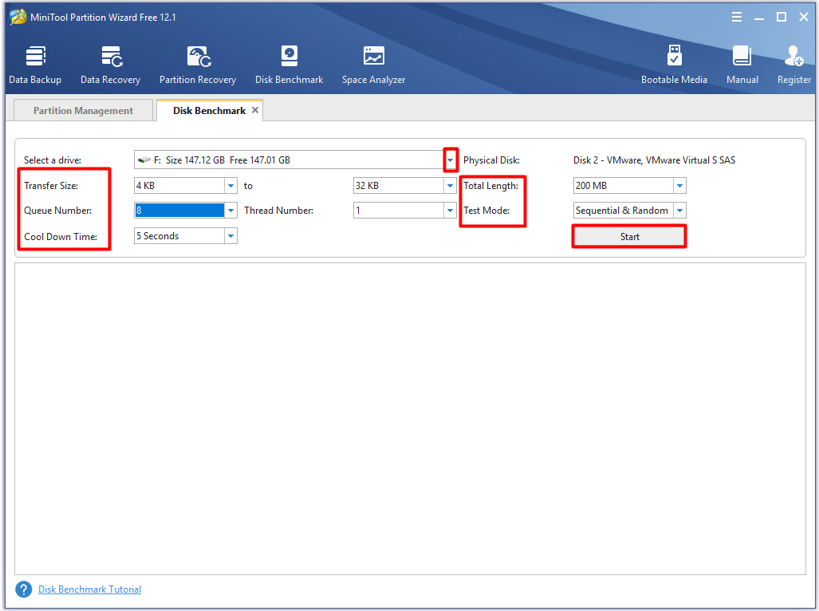Click the Register icon
Screen dimensions: 819x611
794,65
